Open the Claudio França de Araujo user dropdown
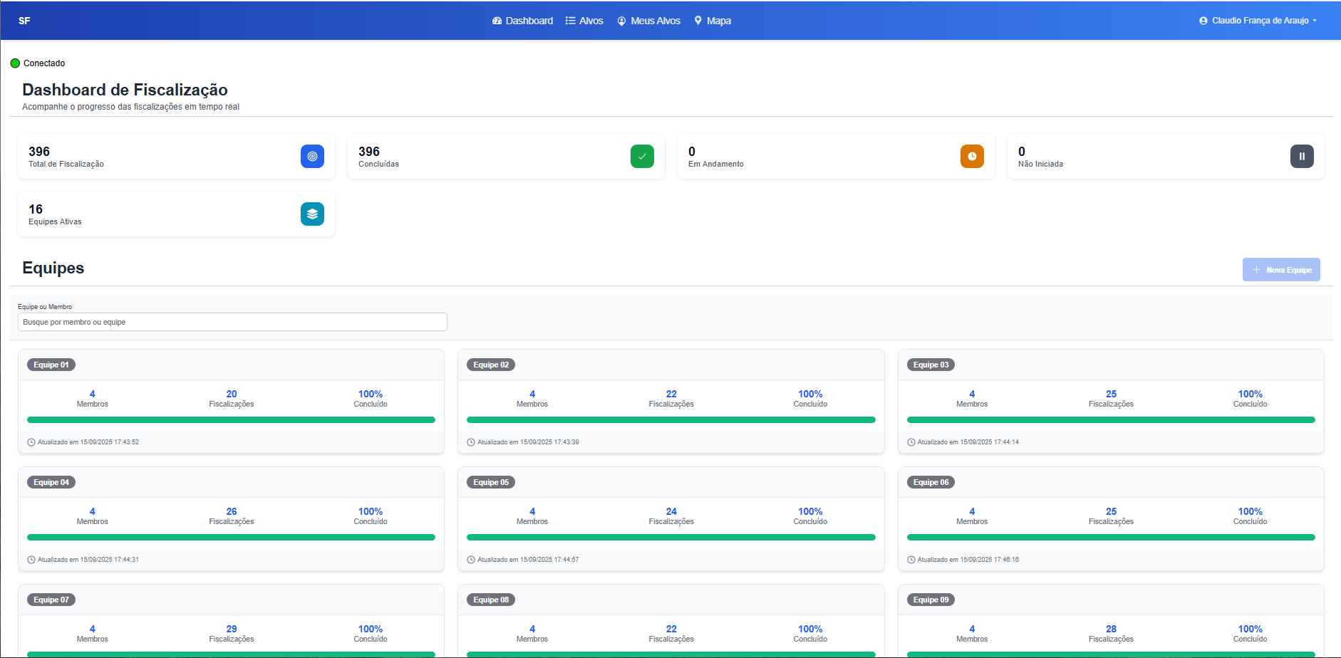The image size is (1341, 658). 1258,21
